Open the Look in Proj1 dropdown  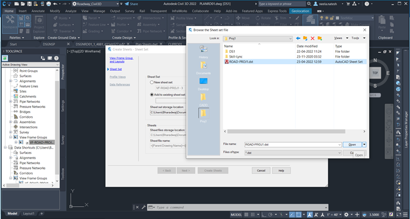[x=257, y=38]
